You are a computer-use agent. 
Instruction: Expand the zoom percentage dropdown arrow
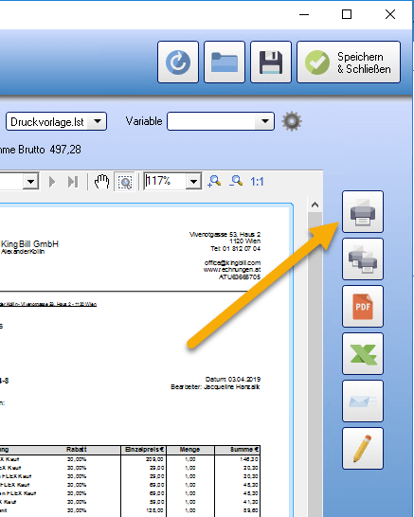193,182
